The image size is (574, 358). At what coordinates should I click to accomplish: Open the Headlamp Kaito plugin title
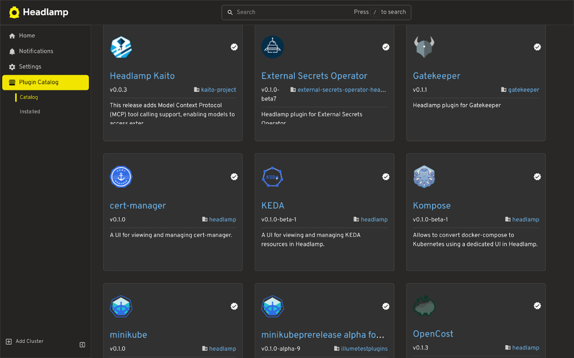click(x=142, y=76)
